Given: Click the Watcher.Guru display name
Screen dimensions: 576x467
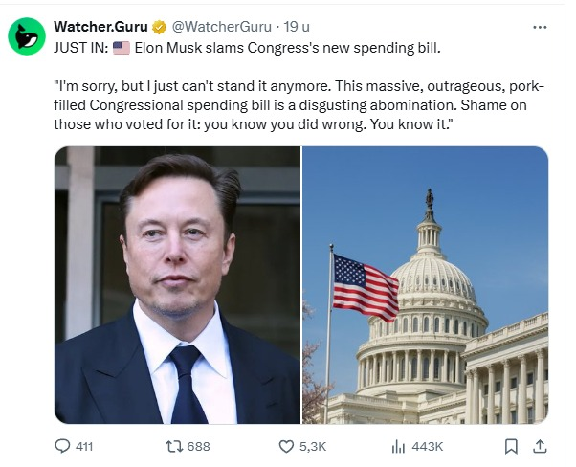Looking at the screenshot, I should point(100,25).
